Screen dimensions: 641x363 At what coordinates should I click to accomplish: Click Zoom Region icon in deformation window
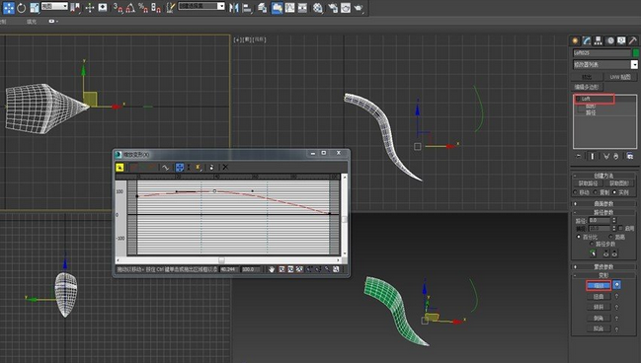[336, 269]
